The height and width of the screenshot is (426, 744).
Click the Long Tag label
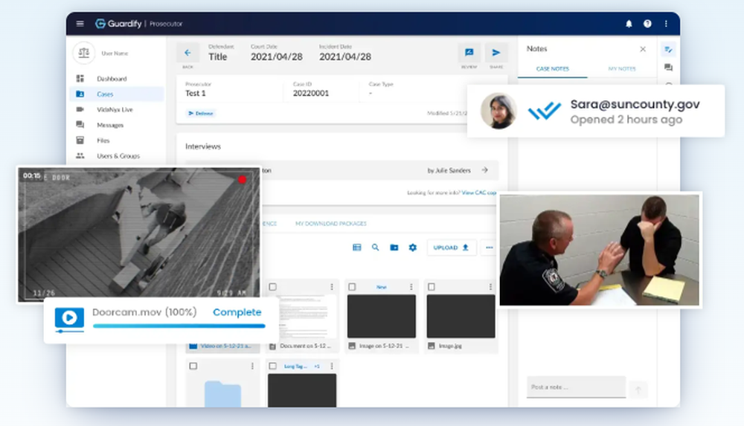point(295,367)
